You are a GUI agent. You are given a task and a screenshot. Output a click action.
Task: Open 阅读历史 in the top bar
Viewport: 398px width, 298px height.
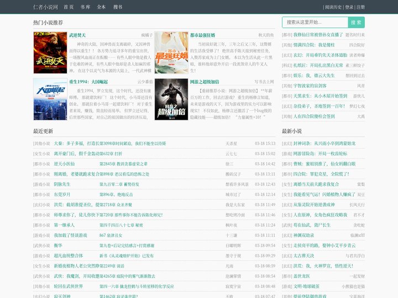[x=333, y=7]
